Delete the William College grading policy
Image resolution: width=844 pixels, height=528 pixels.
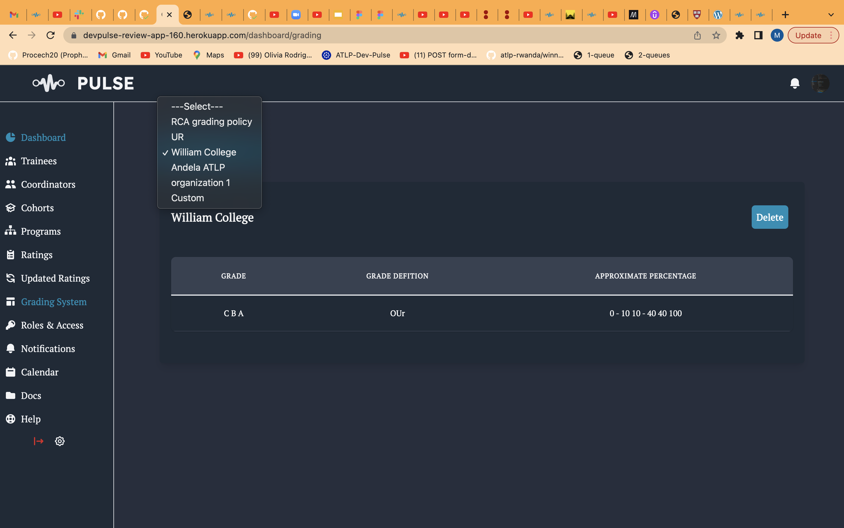[770, 217]
